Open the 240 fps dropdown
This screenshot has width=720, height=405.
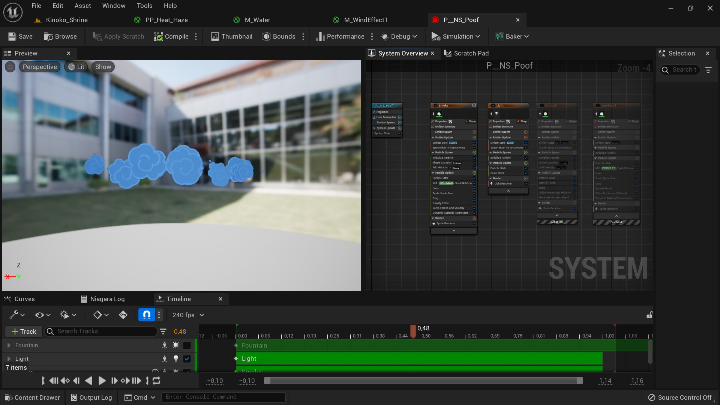click(188, 315)
